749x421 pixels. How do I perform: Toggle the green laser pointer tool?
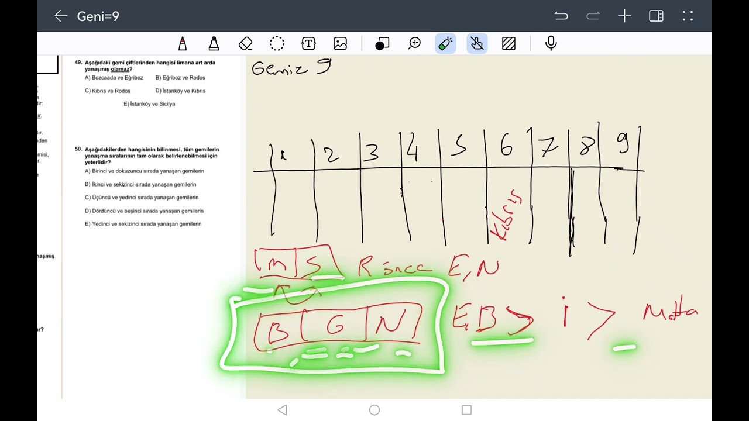click(445, 43)
